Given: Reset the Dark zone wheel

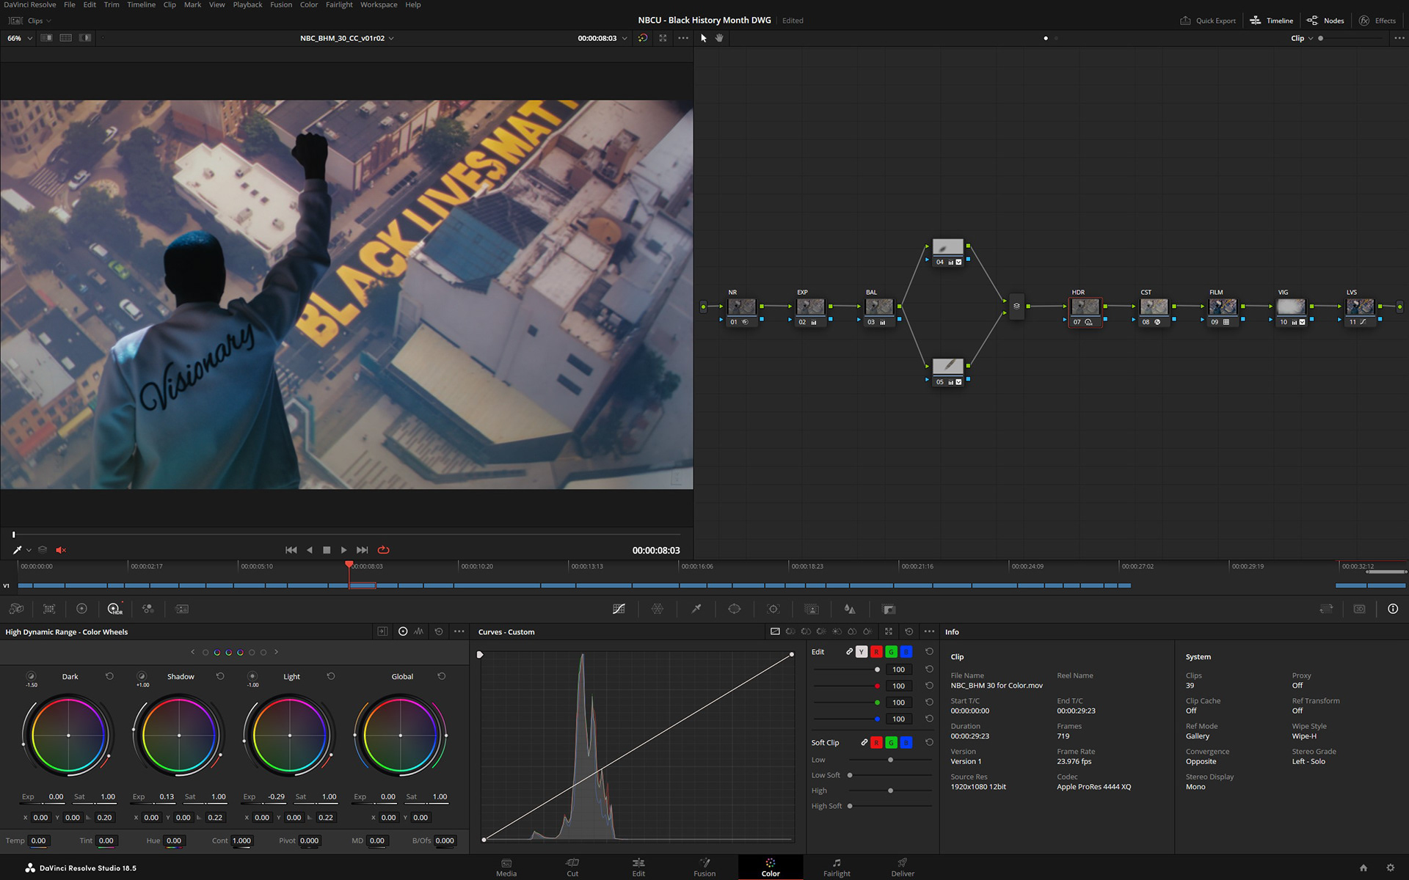Looking at the screenshot, I should pos(109,676).
